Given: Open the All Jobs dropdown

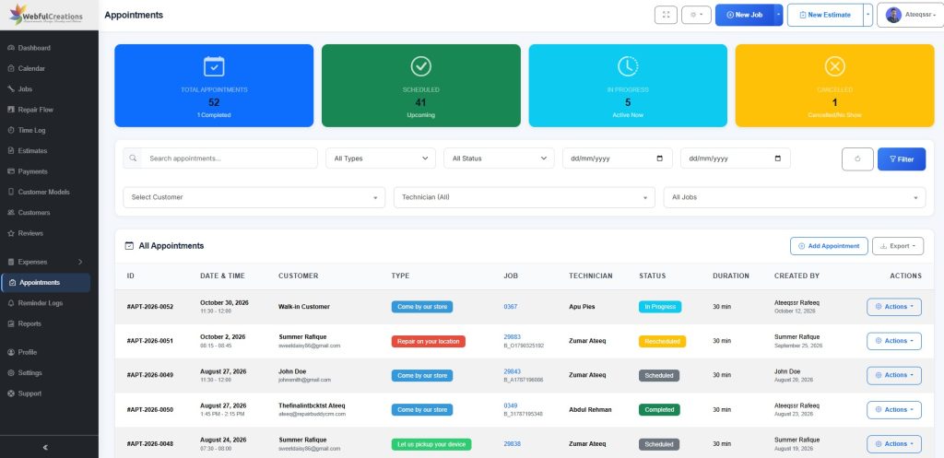Looking at the screenshot, I should coord(795,197).
